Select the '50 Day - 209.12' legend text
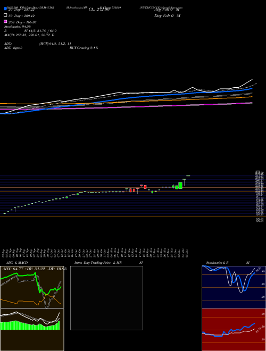Image resolution: width=266 pixels, height=351 pixels. [x=21, y=16]
